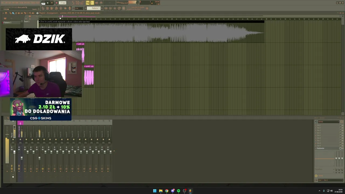Screen dimensions: 345x194
Task: Mute the Insert 4 track LED
Action: click(x=38, y=140)
